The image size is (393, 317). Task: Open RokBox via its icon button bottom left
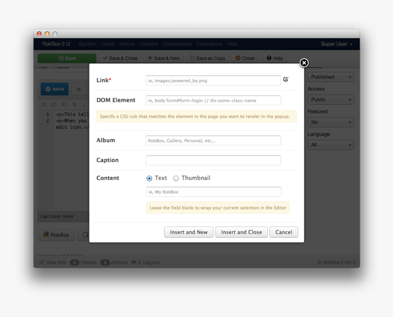tap(56, 234)
